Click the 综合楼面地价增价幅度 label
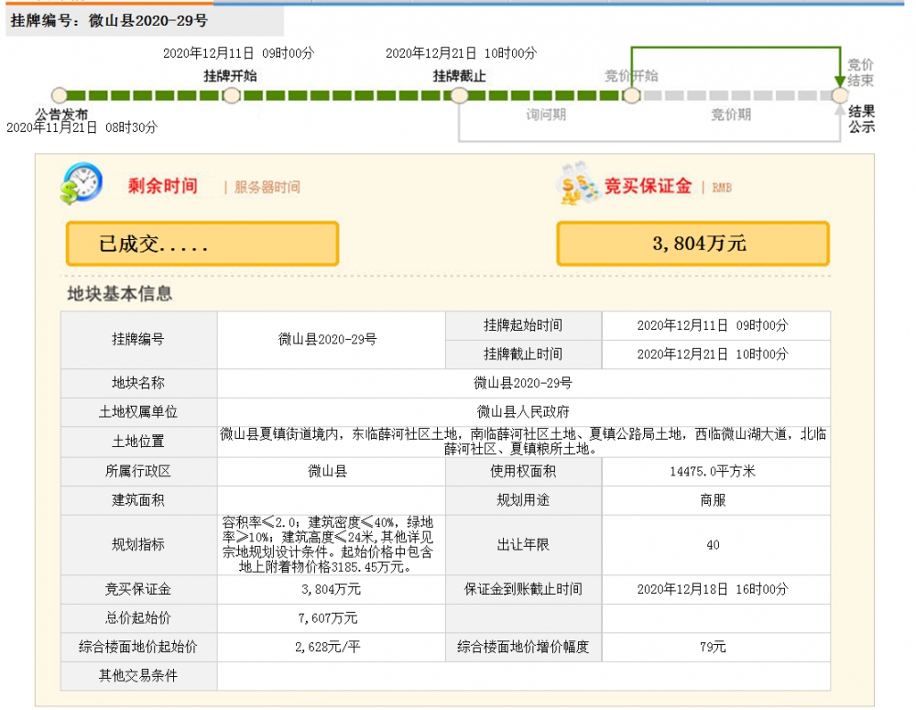 click(523, 647)
